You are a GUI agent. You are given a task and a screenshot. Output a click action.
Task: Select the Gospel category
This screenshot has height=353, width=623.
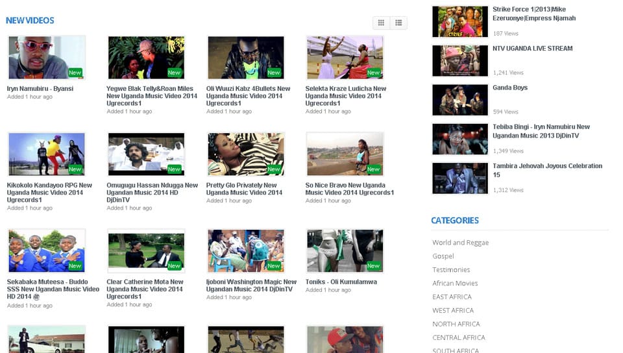[443, 256]
